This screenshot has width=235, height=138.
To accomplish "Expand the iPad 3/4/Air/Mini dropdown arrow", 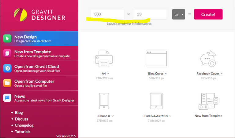I will (170, 116).
